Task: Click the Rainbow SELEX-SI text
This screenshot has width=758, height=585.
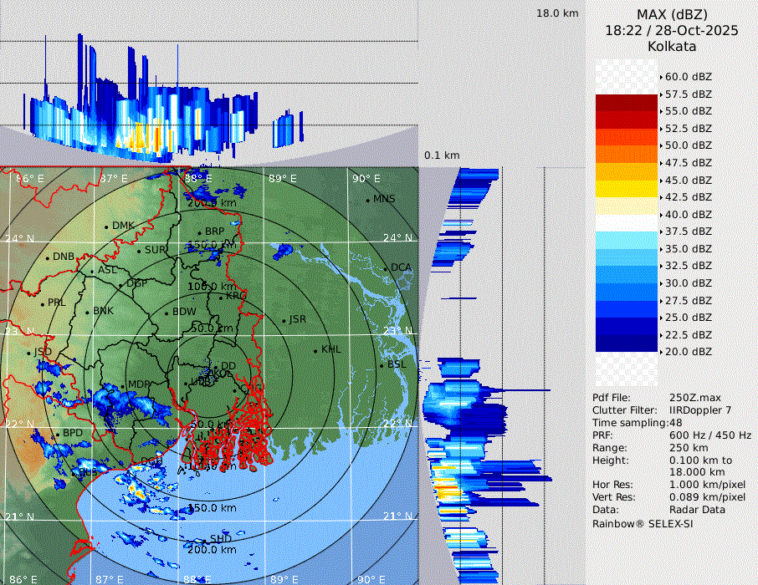Action: click(x=643, y=523)
